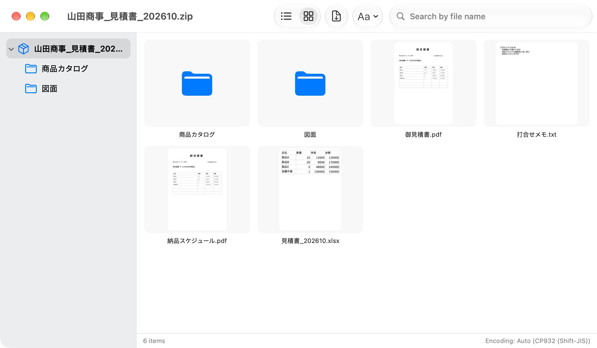This screenshot has width=597, height=348.
Task: Click the Encoding: Auto status text
Action: (x=538, y=341)
